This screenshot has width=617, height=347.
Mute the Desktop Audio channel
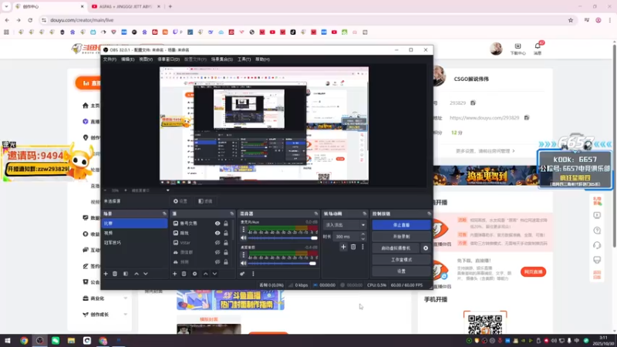[244, 263]
